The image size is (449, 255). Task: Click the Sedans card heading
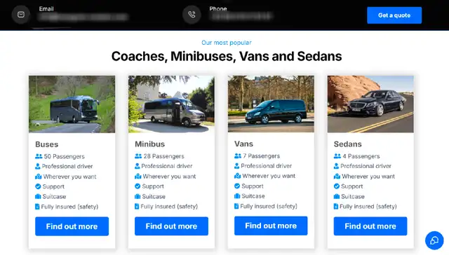(348, 144)
